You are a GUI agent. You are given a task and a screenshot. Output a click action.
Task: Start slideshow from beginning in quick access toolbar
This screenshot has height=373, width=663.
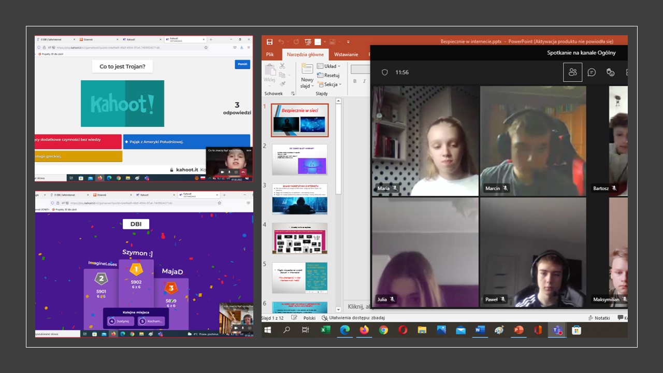click(x=308, y=42)
